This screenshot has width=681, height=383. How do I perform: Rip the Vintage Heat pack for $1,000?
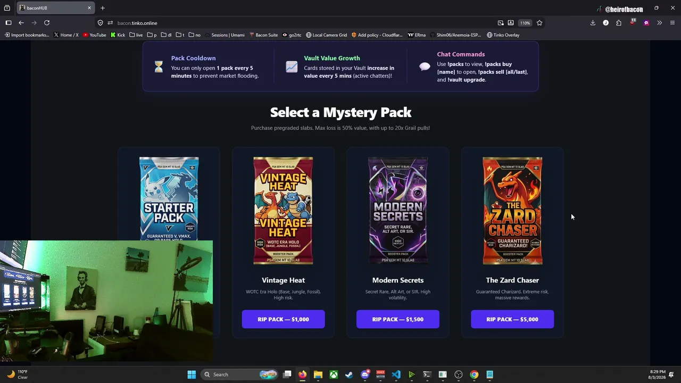[283, 319]
